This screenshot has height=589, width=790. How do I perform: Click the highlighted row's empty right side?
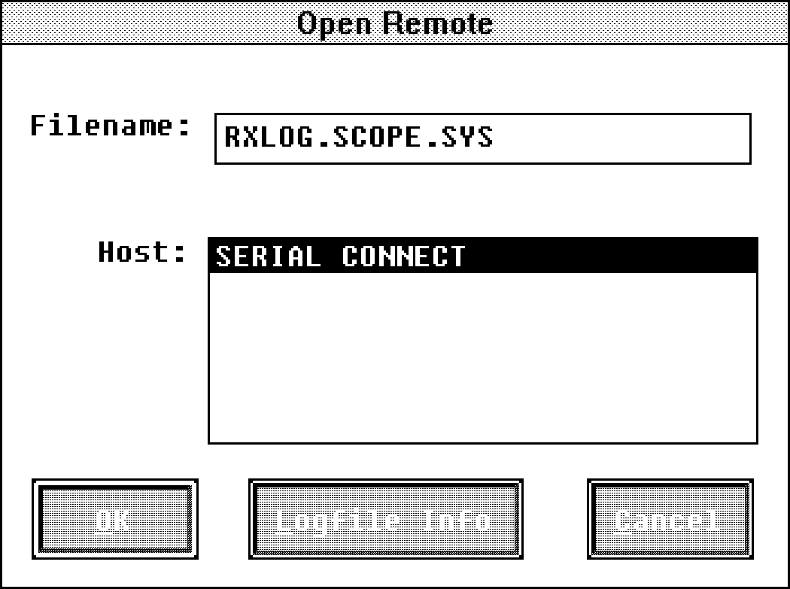click(609, 257)
